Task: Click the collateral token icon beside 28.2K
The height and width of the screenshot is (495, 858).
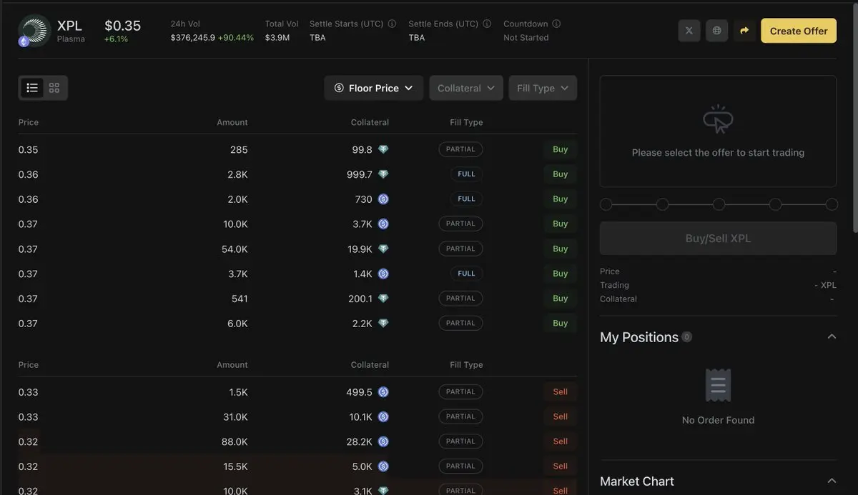Action: [x=383, y=441]
